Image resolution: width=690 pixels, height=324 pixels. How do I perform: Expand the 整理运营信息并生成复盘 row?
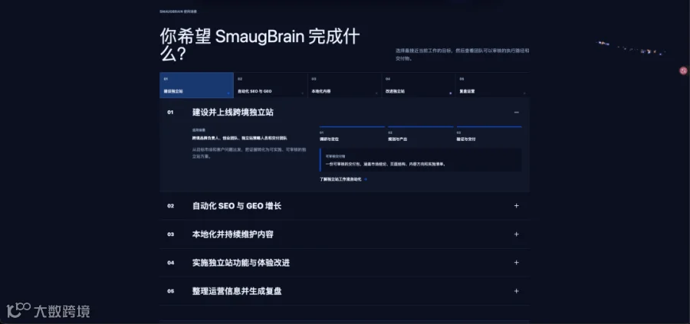tap(344, 291)
